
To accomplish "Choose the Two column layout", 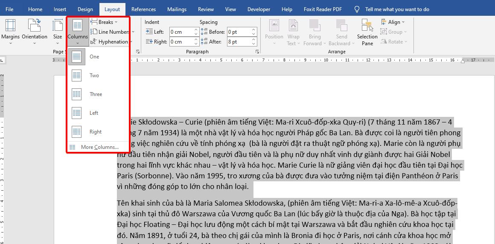I will (99, 76).
